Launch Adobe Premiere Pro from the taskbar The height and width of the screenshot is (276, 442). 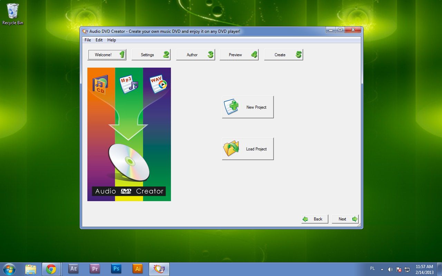click(95, 269)
